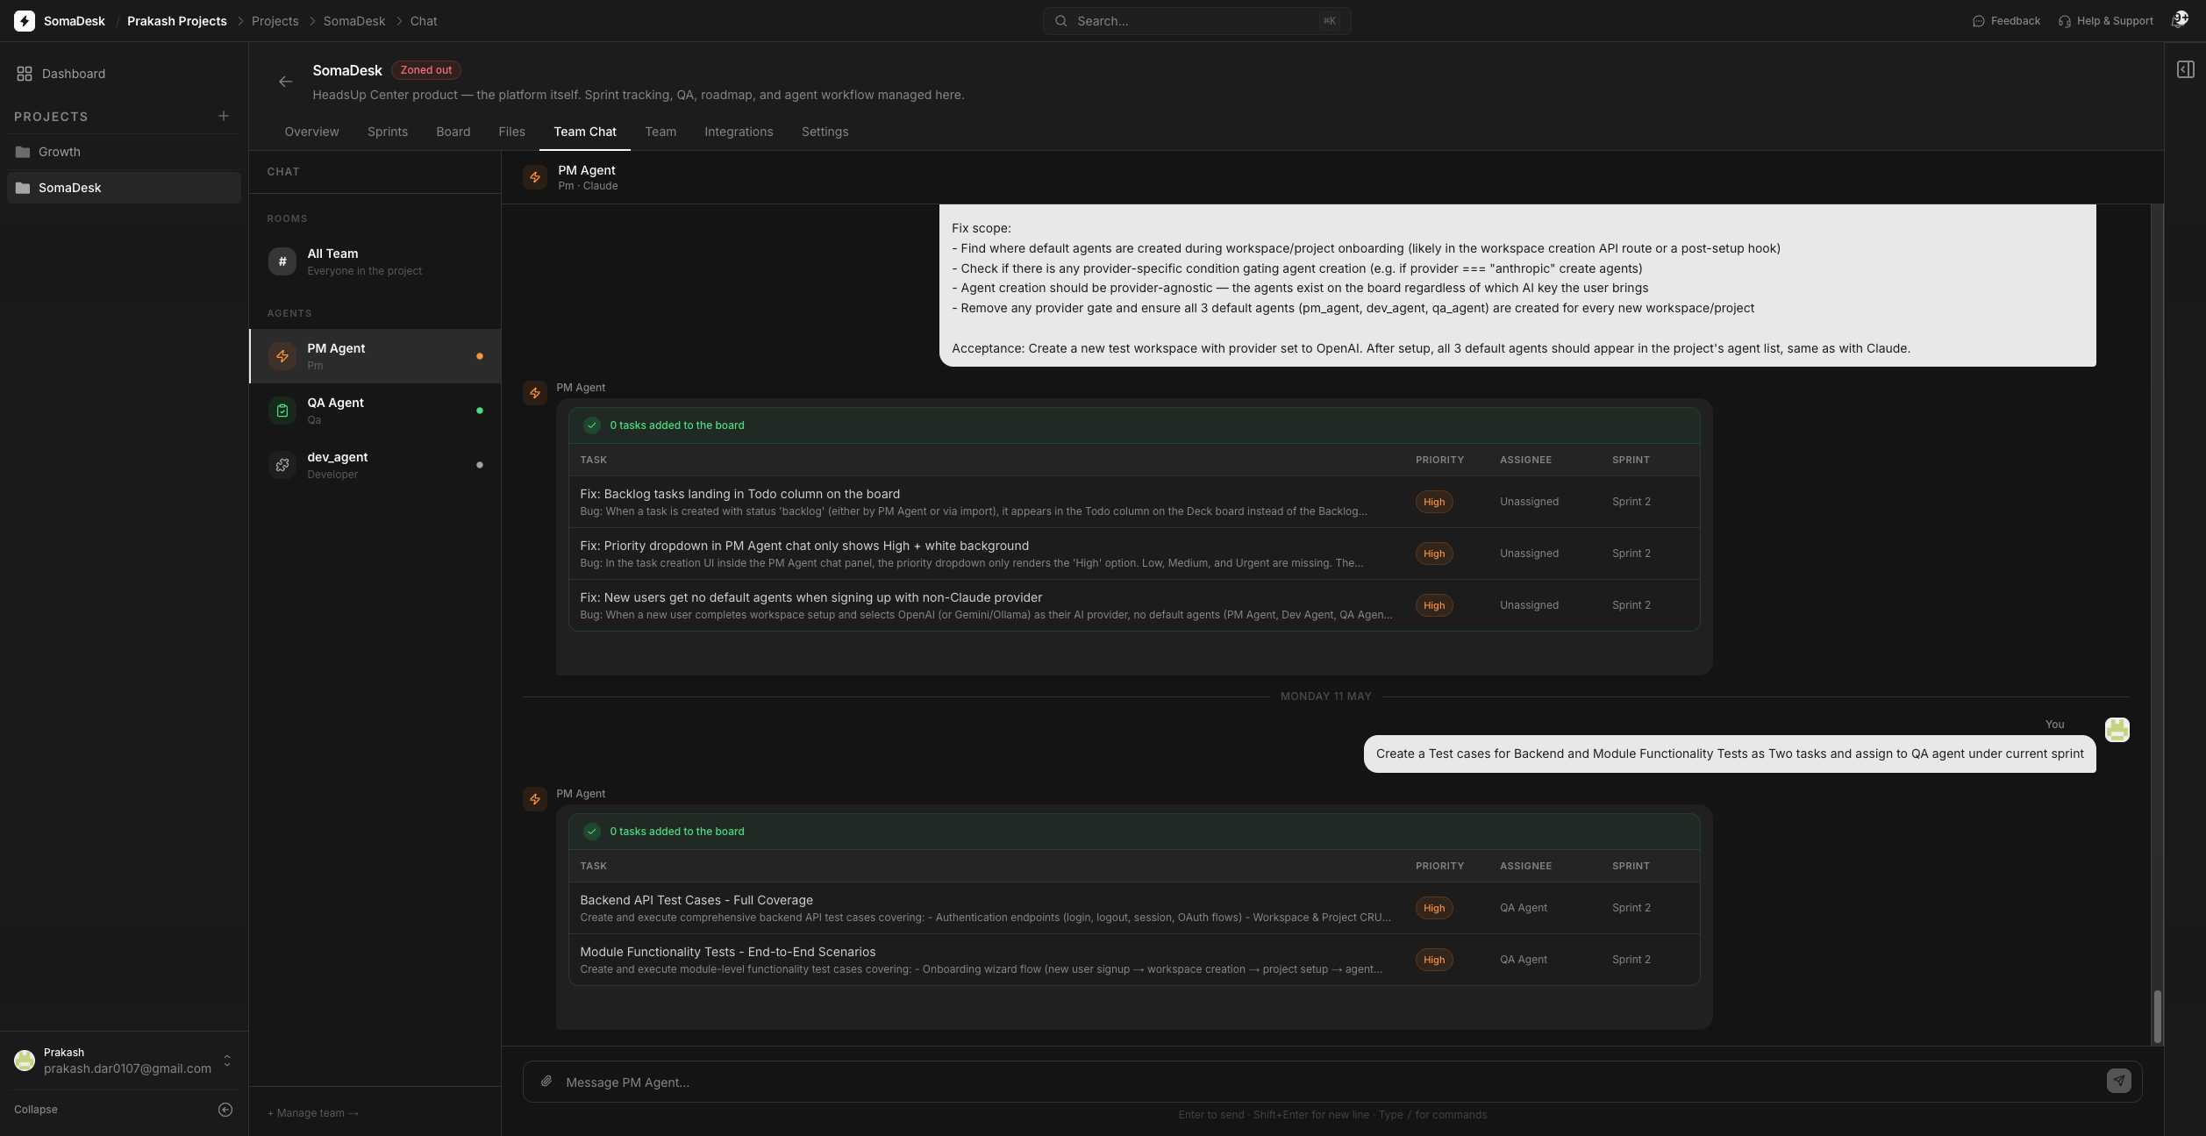Click the SomaDesk folder icon in sidebar
The height and width of the screenshot is (1136, 2206).
point(23,188)
